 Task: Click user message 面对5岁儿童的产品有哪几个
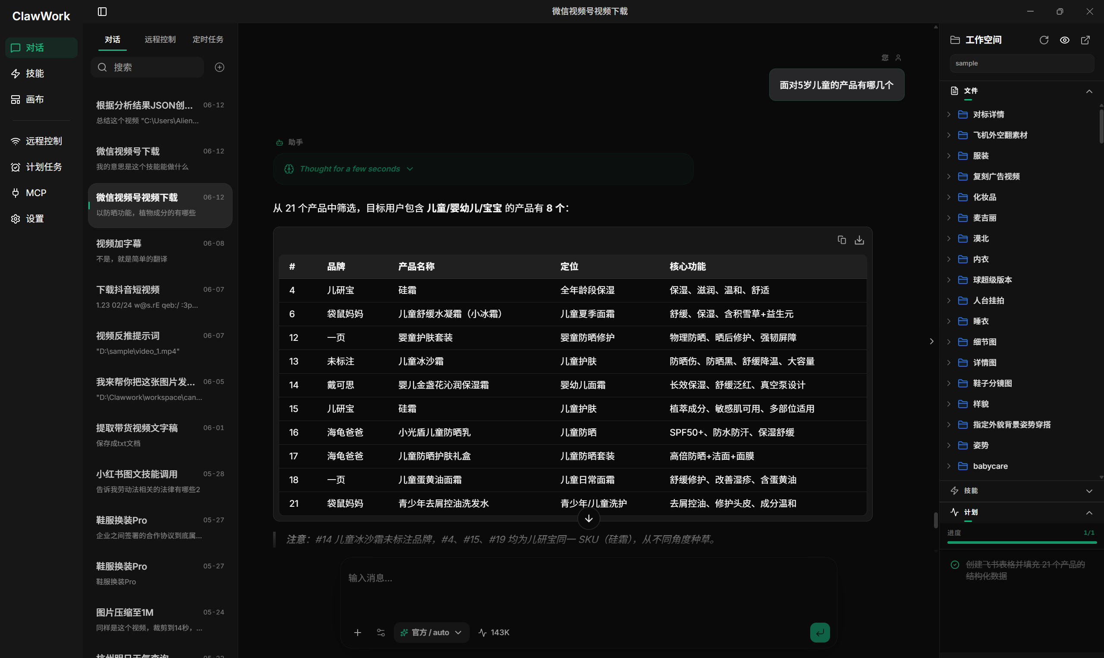[x=837, y=85]
